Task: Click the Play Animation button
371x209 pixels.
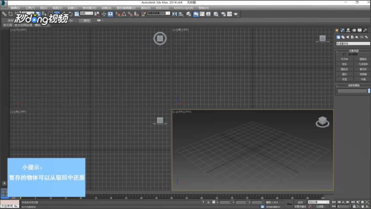Action: click(343, 202)
